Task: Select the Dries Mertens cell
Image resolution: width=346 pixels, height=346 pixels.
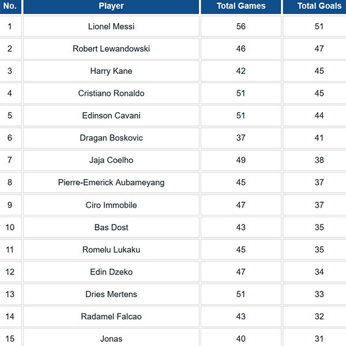Action: [x=111, y=295]
